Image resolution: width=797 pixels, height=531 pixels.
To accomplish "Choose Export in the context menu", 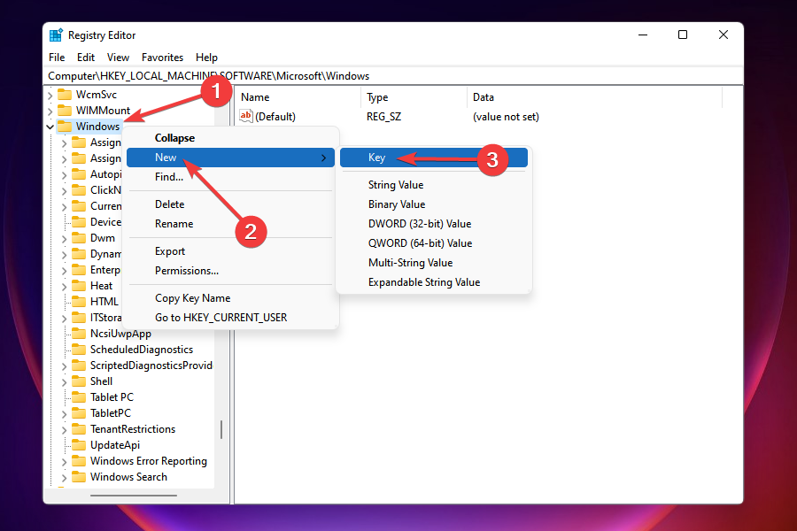I will pyautogui.click(x=230, y=251).
